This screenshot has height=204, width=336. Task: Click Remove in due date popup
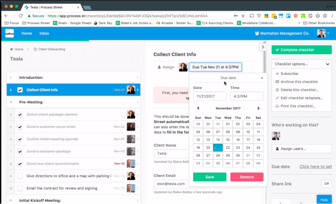coord(247,177)
